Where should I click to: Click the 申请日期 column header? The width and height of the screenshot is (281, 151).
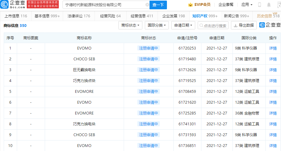[217, 38]
